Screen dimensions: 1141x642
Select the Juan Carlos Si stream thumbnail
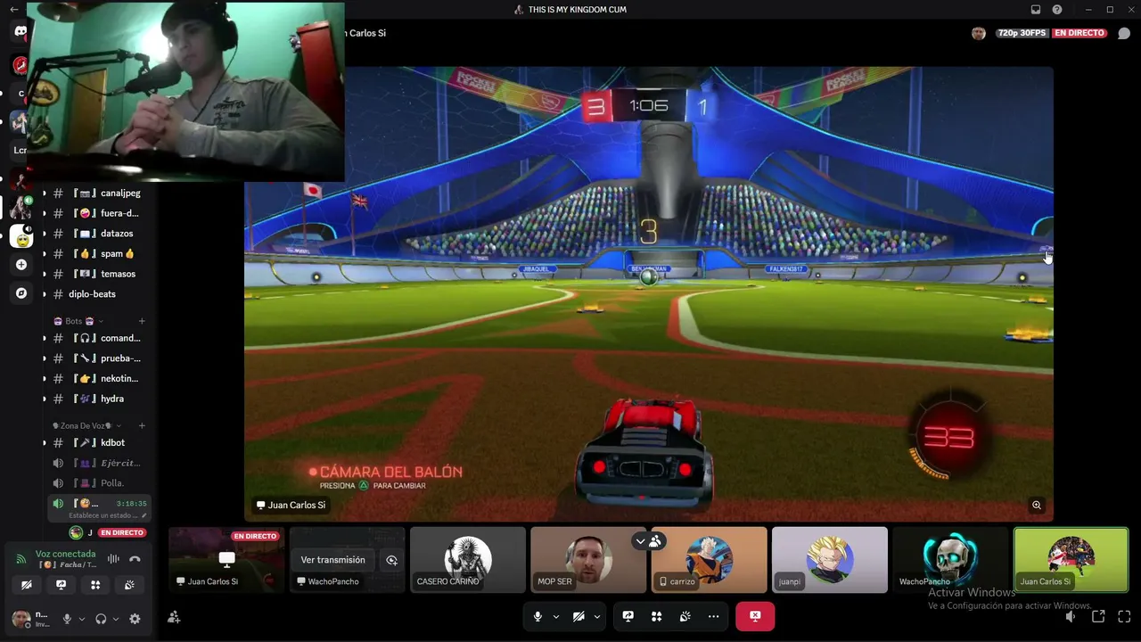point(226,560)
